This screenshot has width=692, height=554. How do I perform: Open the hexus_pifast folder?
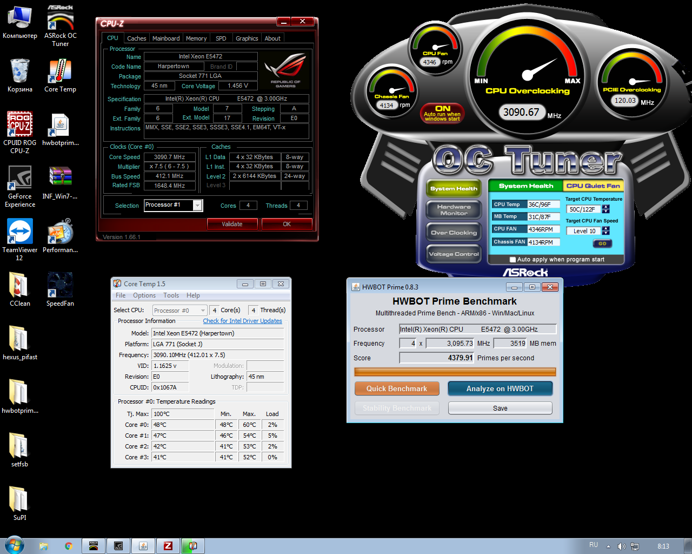pyautogui.click(x=19, y=343)
